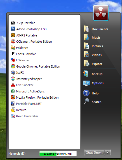Launch Portable Paint.NET text entry
Image resolution: width=122 pixels, height=160 pixels.
tap(29, 104)
